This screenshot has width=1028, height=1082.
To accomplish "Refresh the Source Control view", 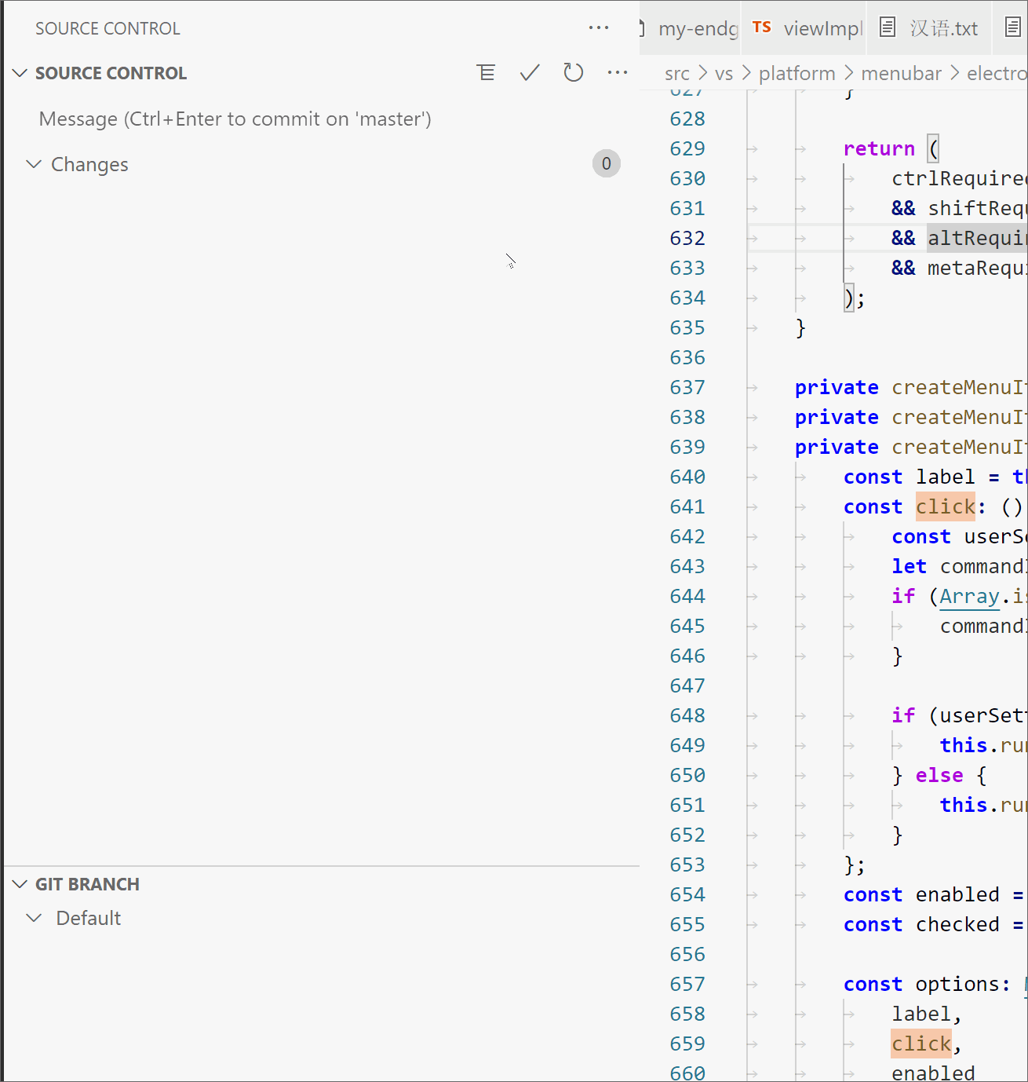I will [574, 72].
